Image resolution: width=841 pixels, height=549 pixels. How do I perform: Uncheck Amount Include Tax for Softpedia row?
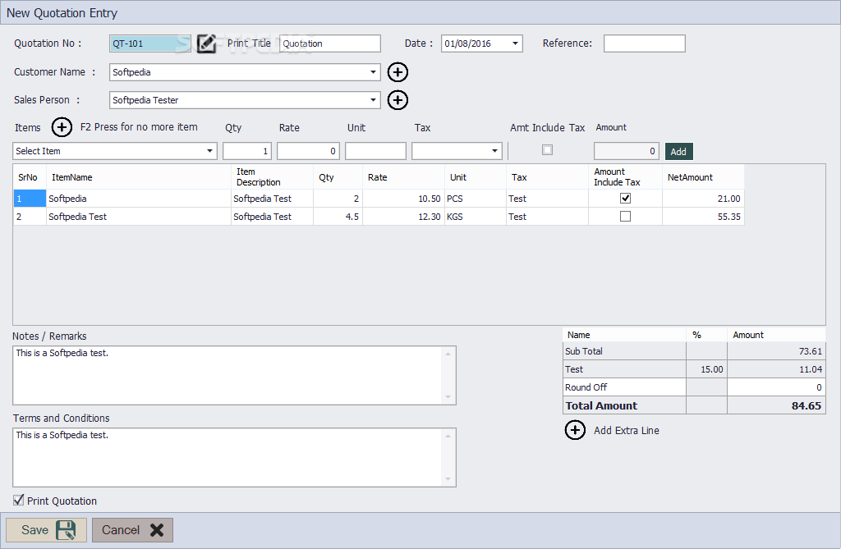(x=625, y=199)
